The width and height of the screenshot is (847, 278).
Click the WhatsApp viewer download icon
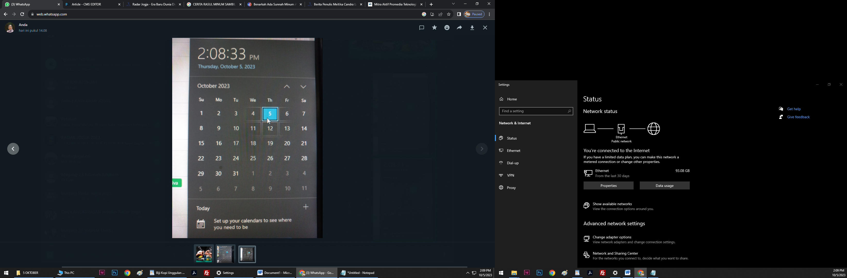pyautogui.click(x=472, y=28)
